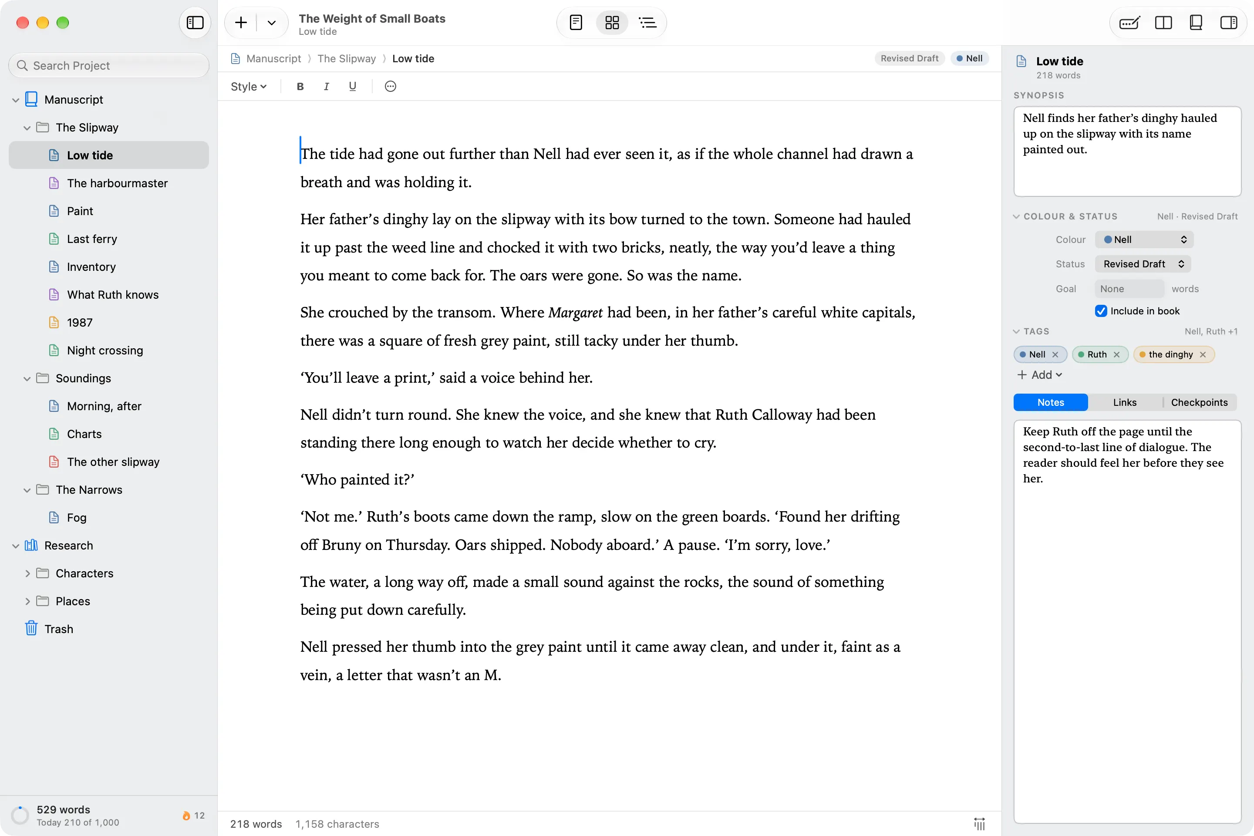Open the Style dropdown
Image resolution: width=1254 pixels, height=836 pixels.
pyautogui.click(x=249, y=86)
